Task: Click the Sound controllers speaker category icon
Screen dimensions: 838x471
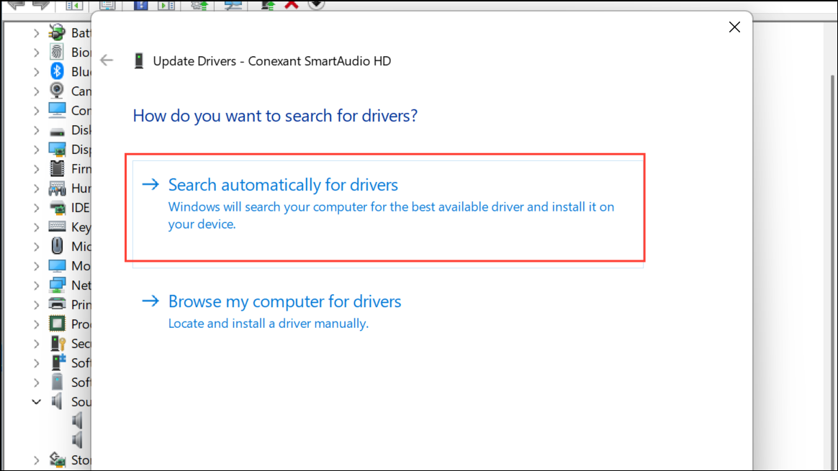Action: (x=57, y=401)
